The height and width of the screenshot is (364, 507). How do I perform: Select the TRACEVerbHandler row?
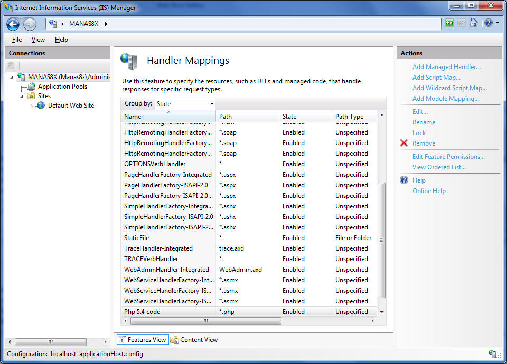pyautogui.click(x=249, y=258)
